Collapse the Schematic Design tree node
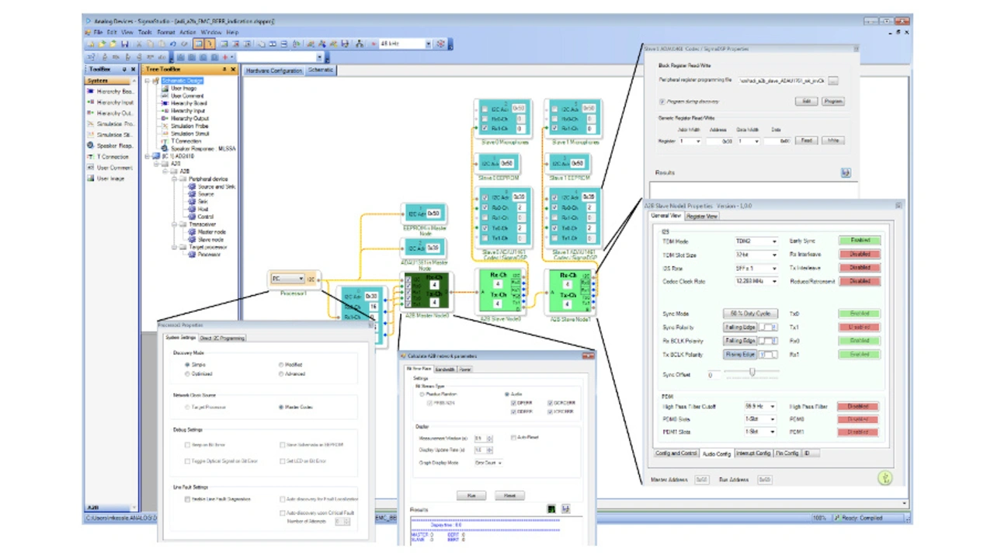This screenshot has height=559, width=994. click(148, 81)
